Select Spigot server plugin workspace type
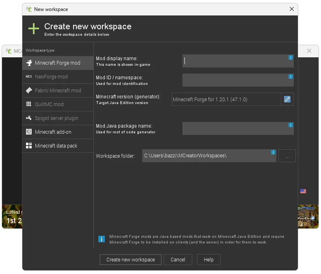 click(x=58, y=118)
